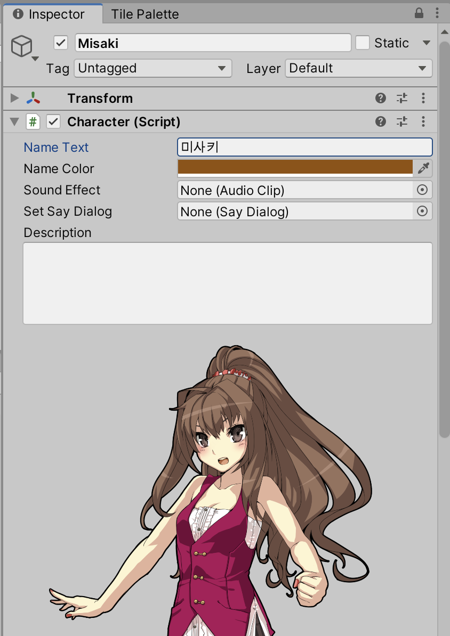Click the Description text area

pyautogui.click(x=228, y=283)
